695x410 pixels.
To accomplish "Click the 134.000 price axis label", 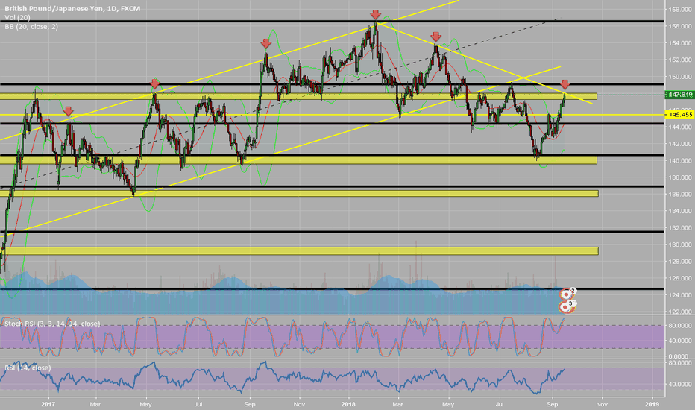I will coord(680,211).
